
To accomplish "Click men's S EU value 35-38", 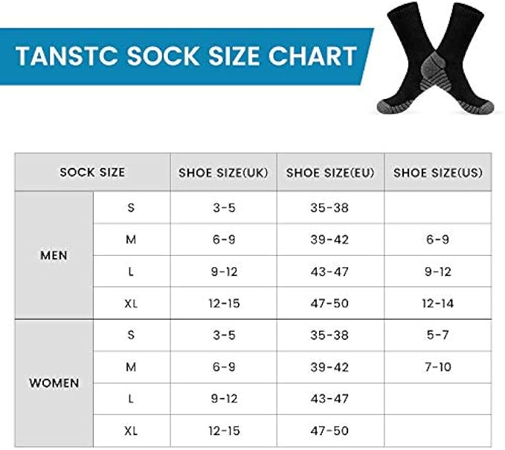I will (329, 208).
